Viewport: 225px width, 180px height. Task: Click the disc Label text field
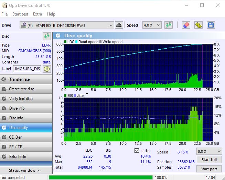click(28, 69)
